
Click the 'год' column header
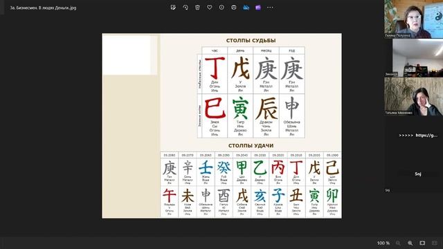click(292, 50)
